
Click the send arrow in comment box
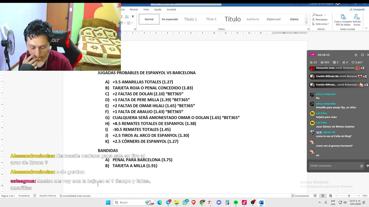367,166
